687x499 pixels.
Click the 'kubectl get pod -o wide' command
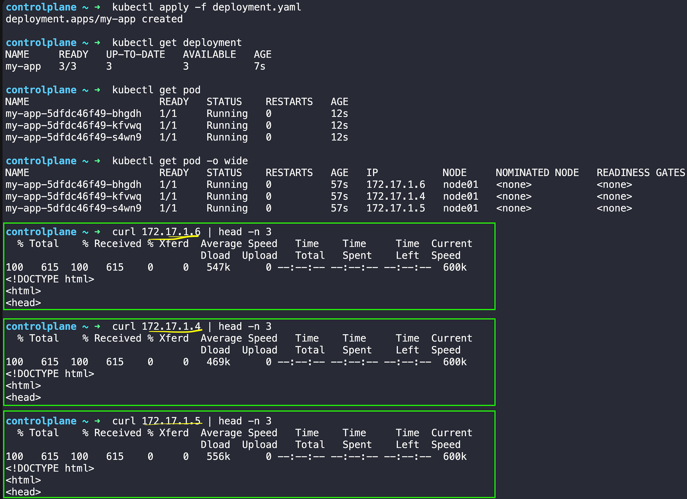[x=179, y=161]
